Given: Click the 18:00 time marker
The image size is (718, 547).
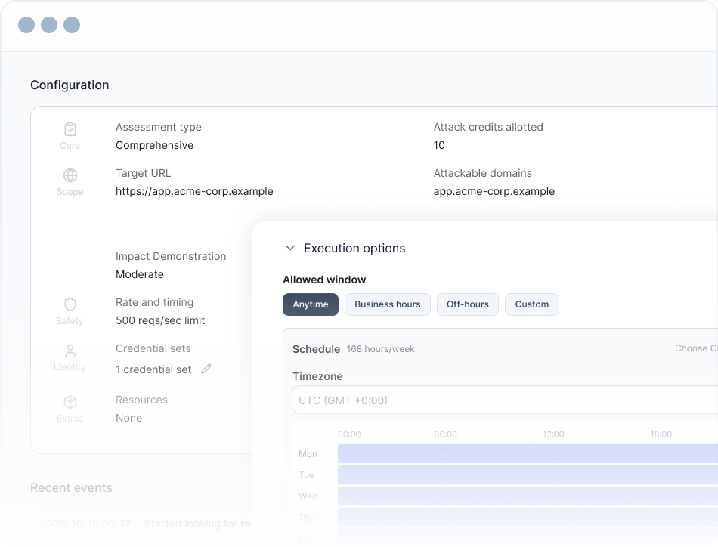Looking at the screenshot, I should tap(661, 434).
